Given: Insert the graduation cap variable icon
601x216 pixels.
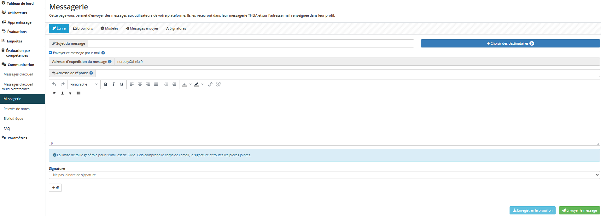Looking at the screenshot, I should [x=54, y=93].
